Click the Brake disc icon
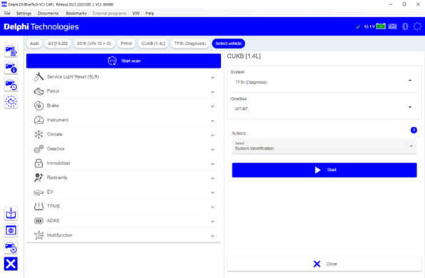Image resolution: width=425 pixels, height=278 pixels. [x=39, y=105]
